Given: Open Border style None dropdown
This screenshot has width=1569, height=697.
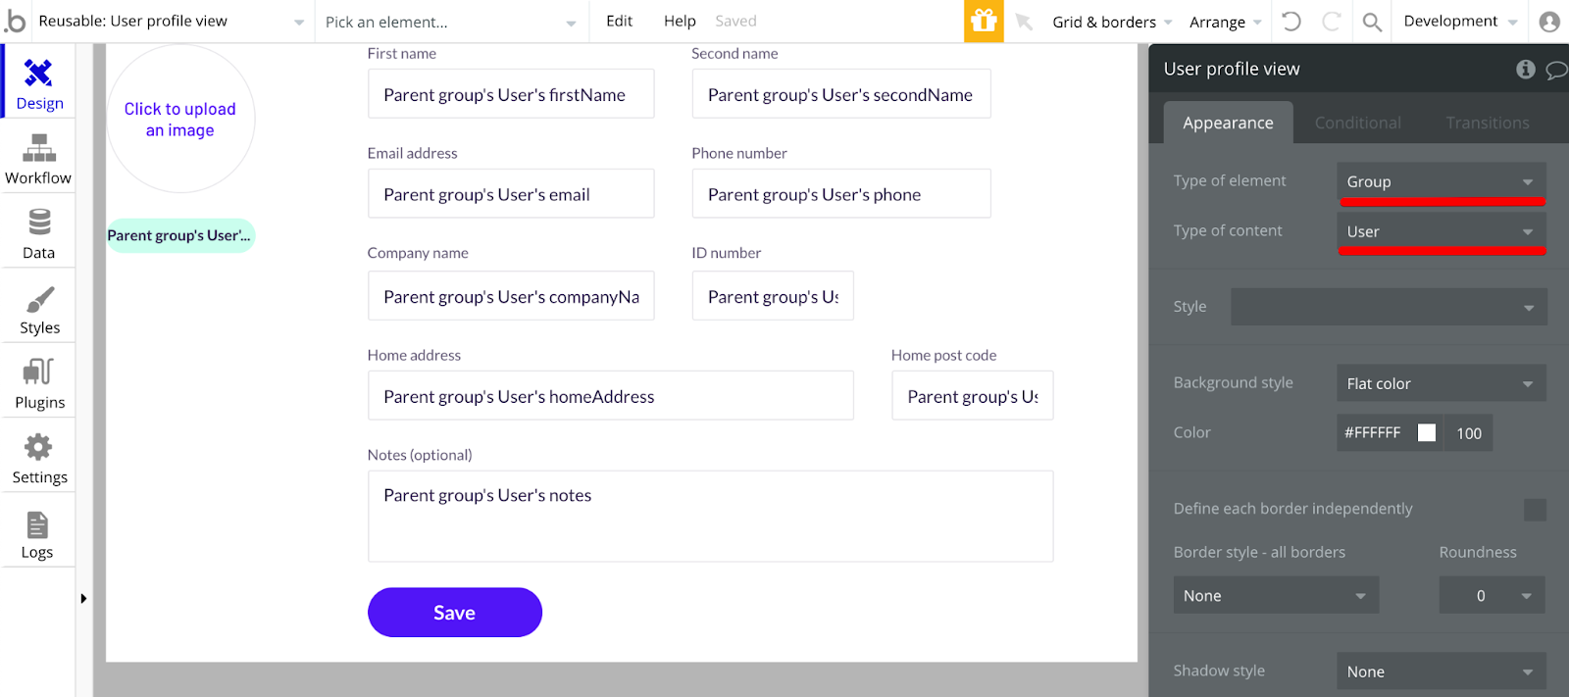Looking at the screenshot, I should pyautogui.click(x=1276, y=595).
